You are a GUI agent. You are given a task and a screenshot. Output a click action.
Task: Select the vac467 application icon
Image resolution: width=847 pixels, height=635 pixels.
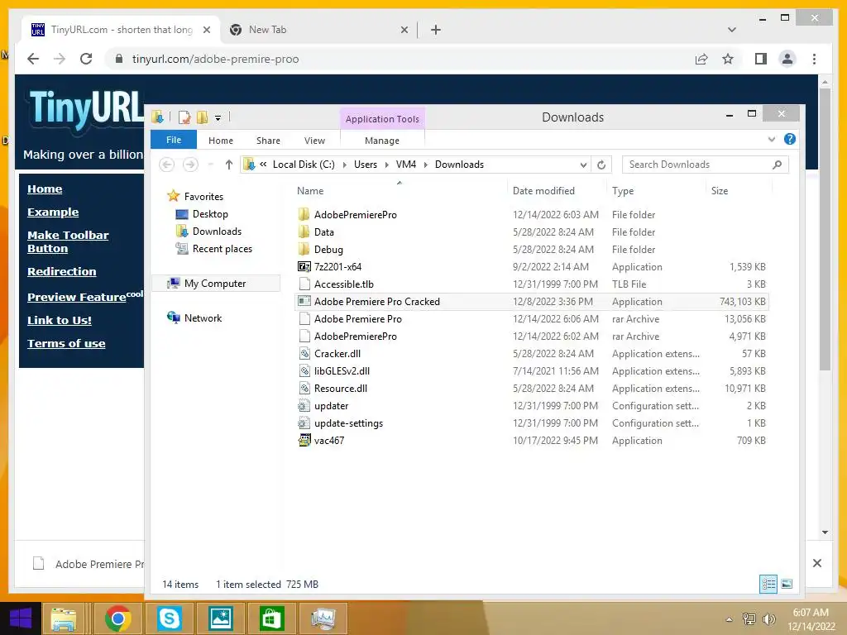pyautogui.click(x=304, y=440)
